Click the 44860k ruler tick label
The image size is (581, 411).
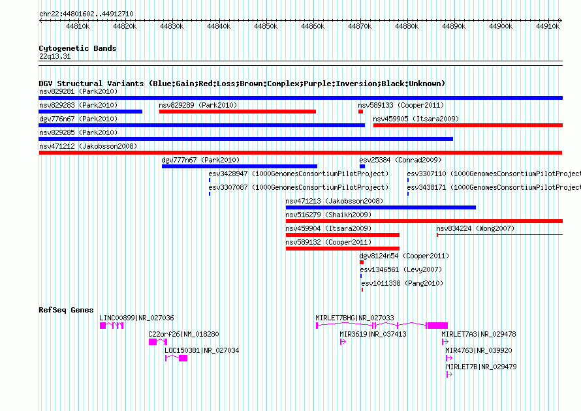point(313,26)
